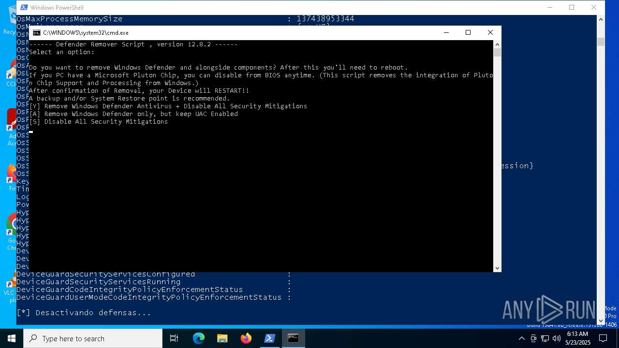Click the '[Y] Remove Windows Defender Antivirus' line
619x348 pixels.
pos(168,106)
